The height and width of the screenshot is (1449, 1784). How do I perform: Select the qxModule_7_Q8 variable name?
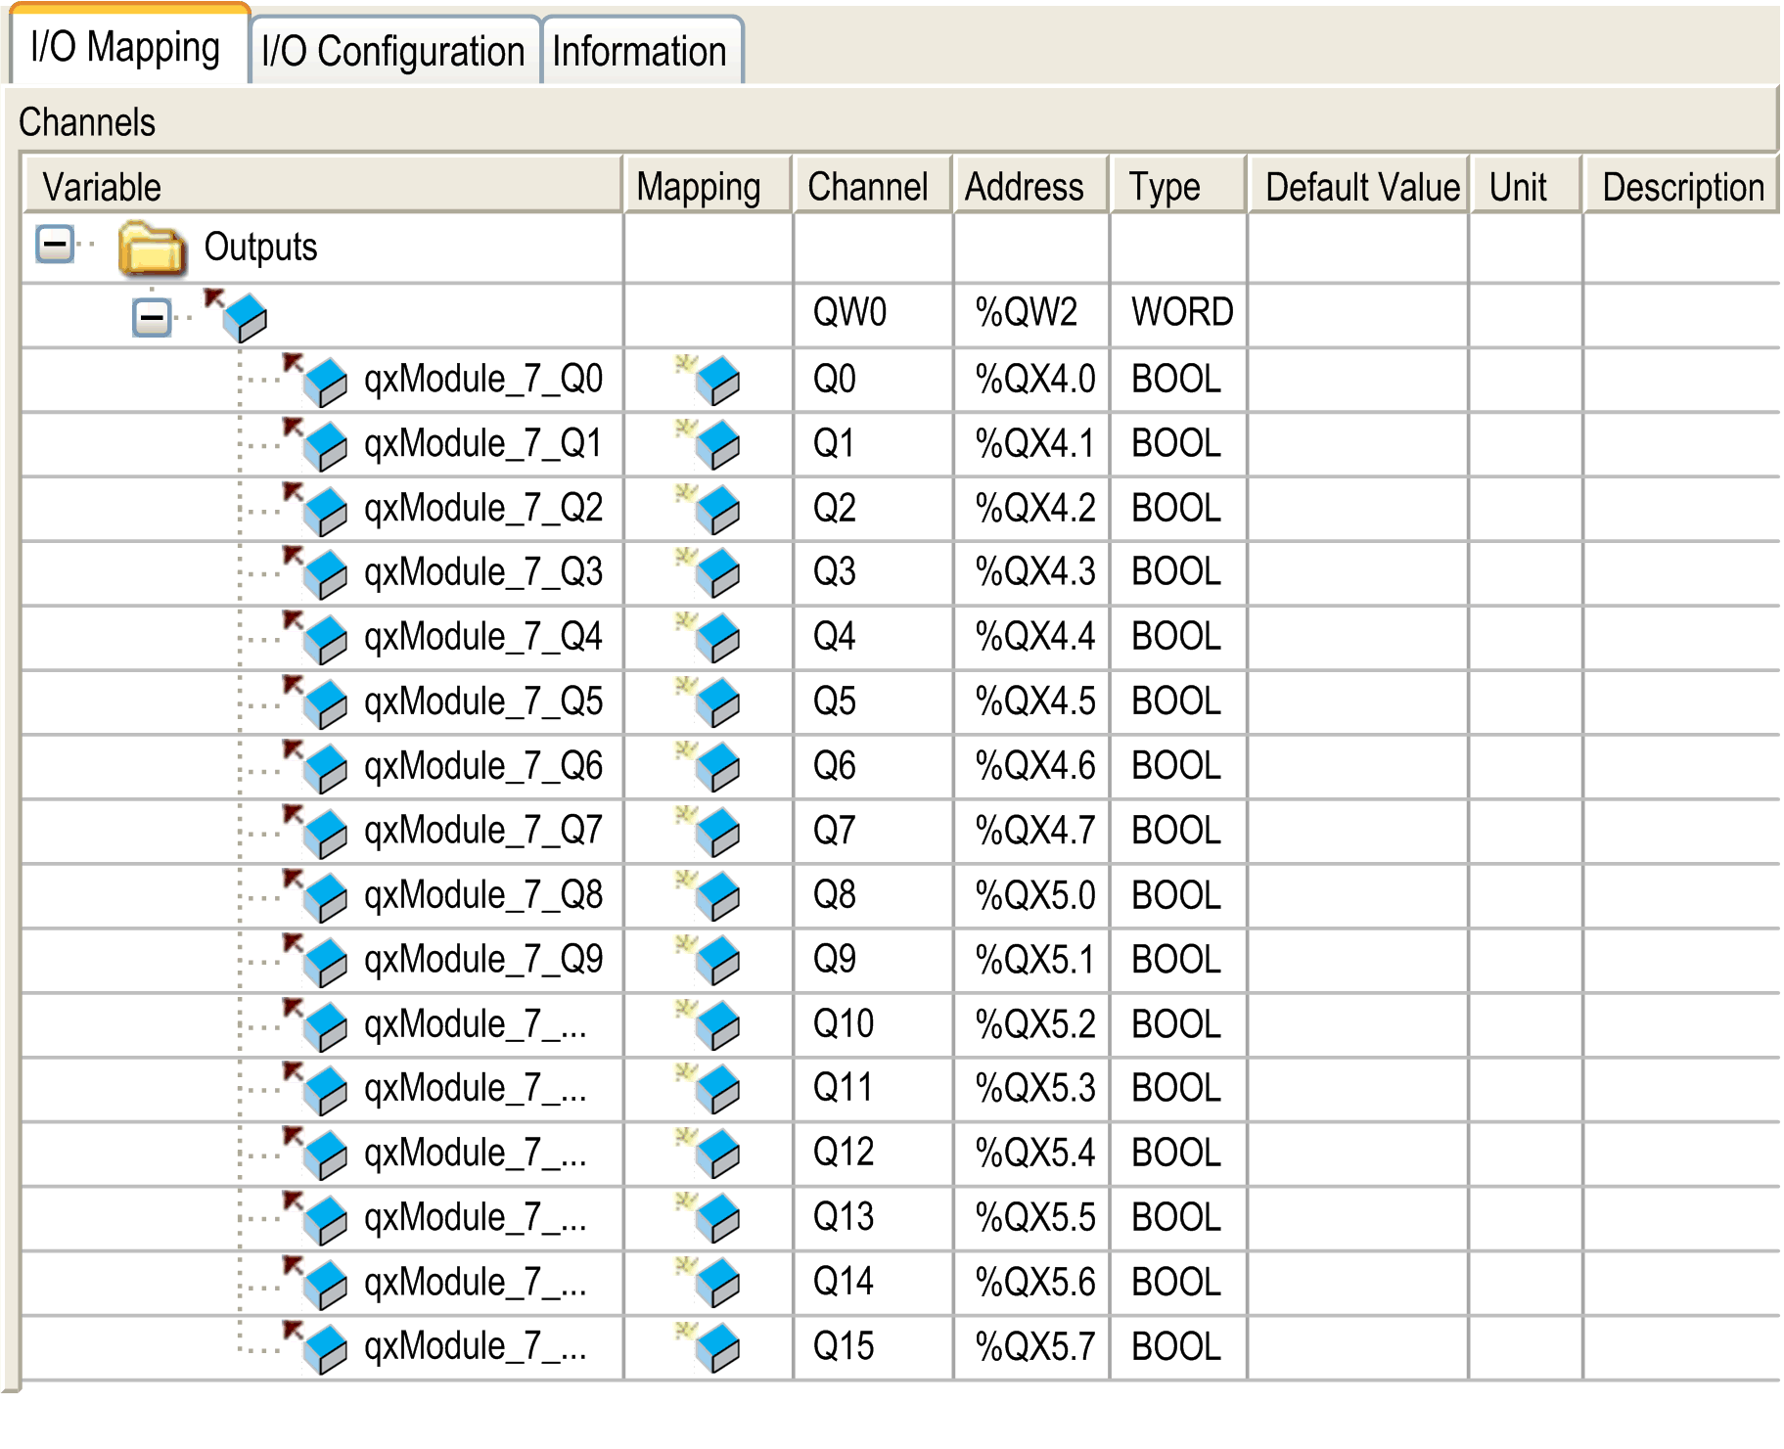tap(483, 895)
